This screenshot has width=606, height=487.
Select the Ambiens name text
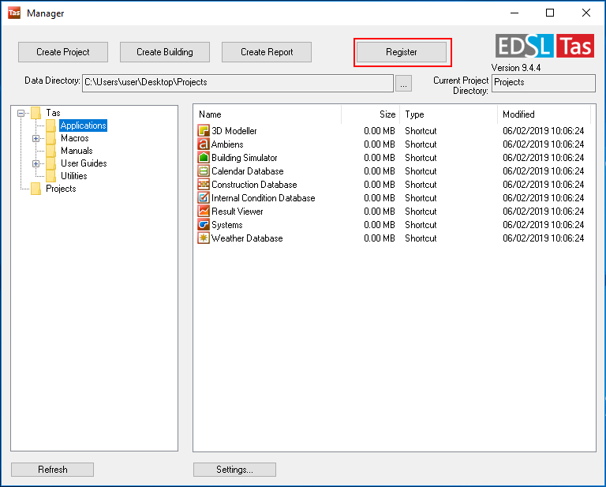(227, 144)
